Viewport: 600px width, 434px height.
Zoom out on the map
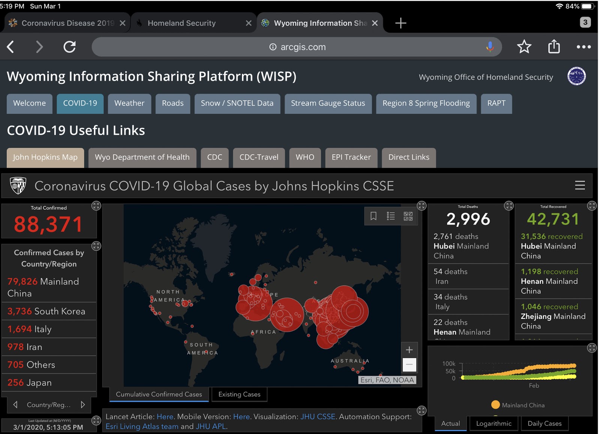click(x=409, y=364)
